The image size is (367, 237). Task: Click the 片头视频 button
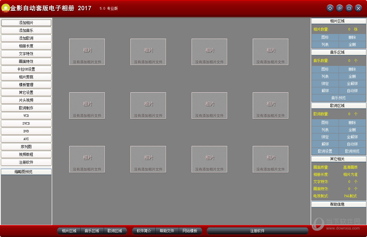click(x=26, y=100)
